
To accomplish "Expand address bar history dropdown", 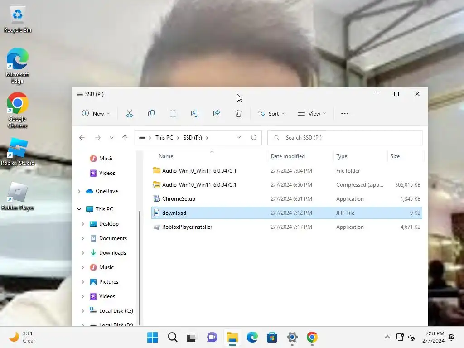I will 238,137.
